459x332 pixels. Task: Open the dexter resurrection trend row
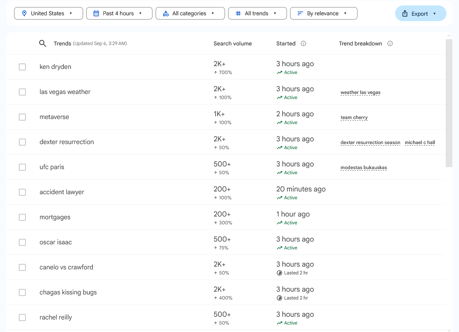[67, 142]
